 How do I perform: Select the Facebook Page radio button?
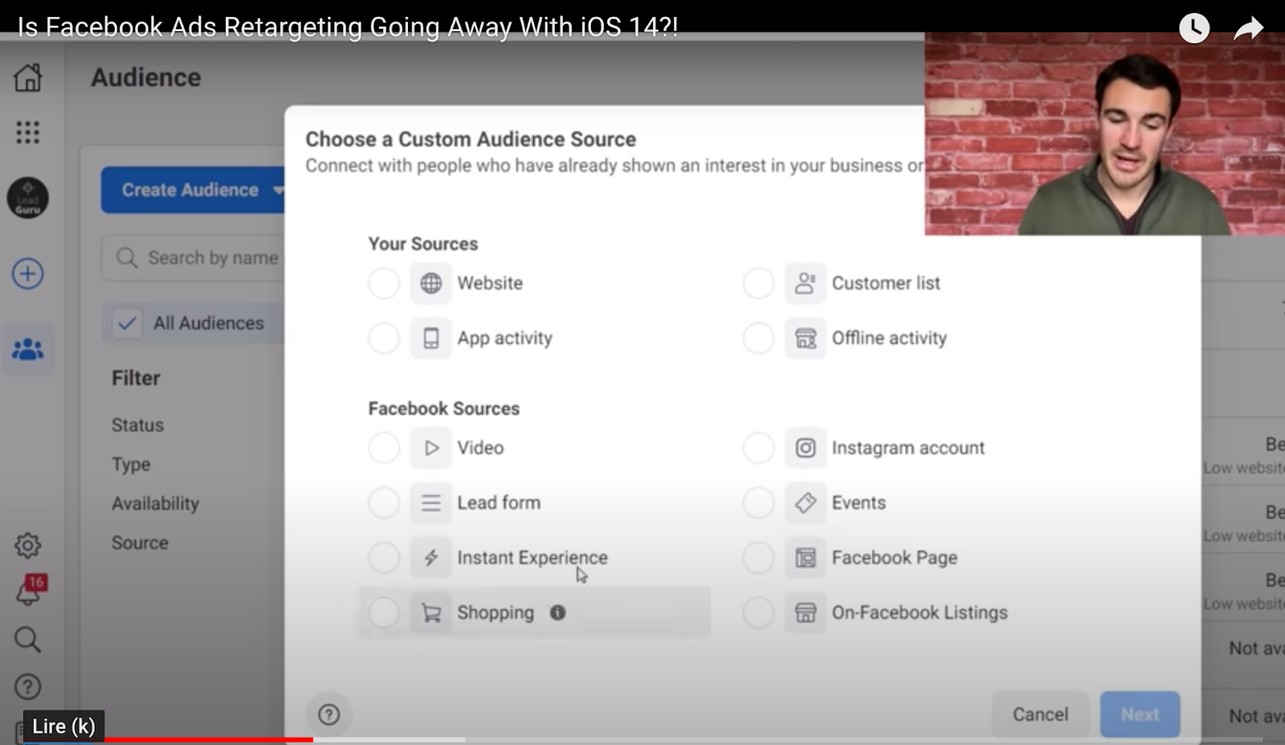tap(758, 557)
